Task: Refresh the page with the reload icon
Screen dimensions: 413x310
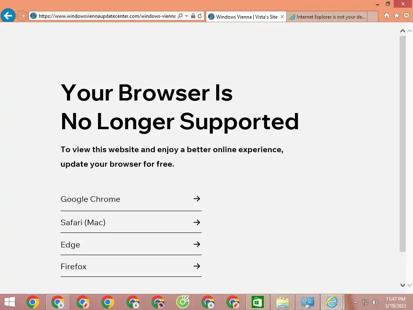Action: point(200,16)
